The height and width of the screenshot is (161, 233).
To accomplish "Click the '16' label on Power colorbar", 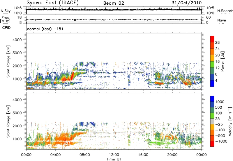I will pos(217,62).
